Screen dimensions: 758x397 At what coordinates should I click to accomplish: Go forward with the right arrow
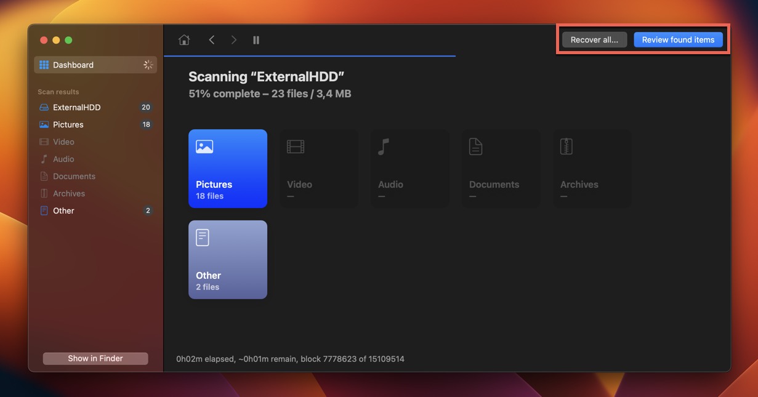(x=234, y=40)
